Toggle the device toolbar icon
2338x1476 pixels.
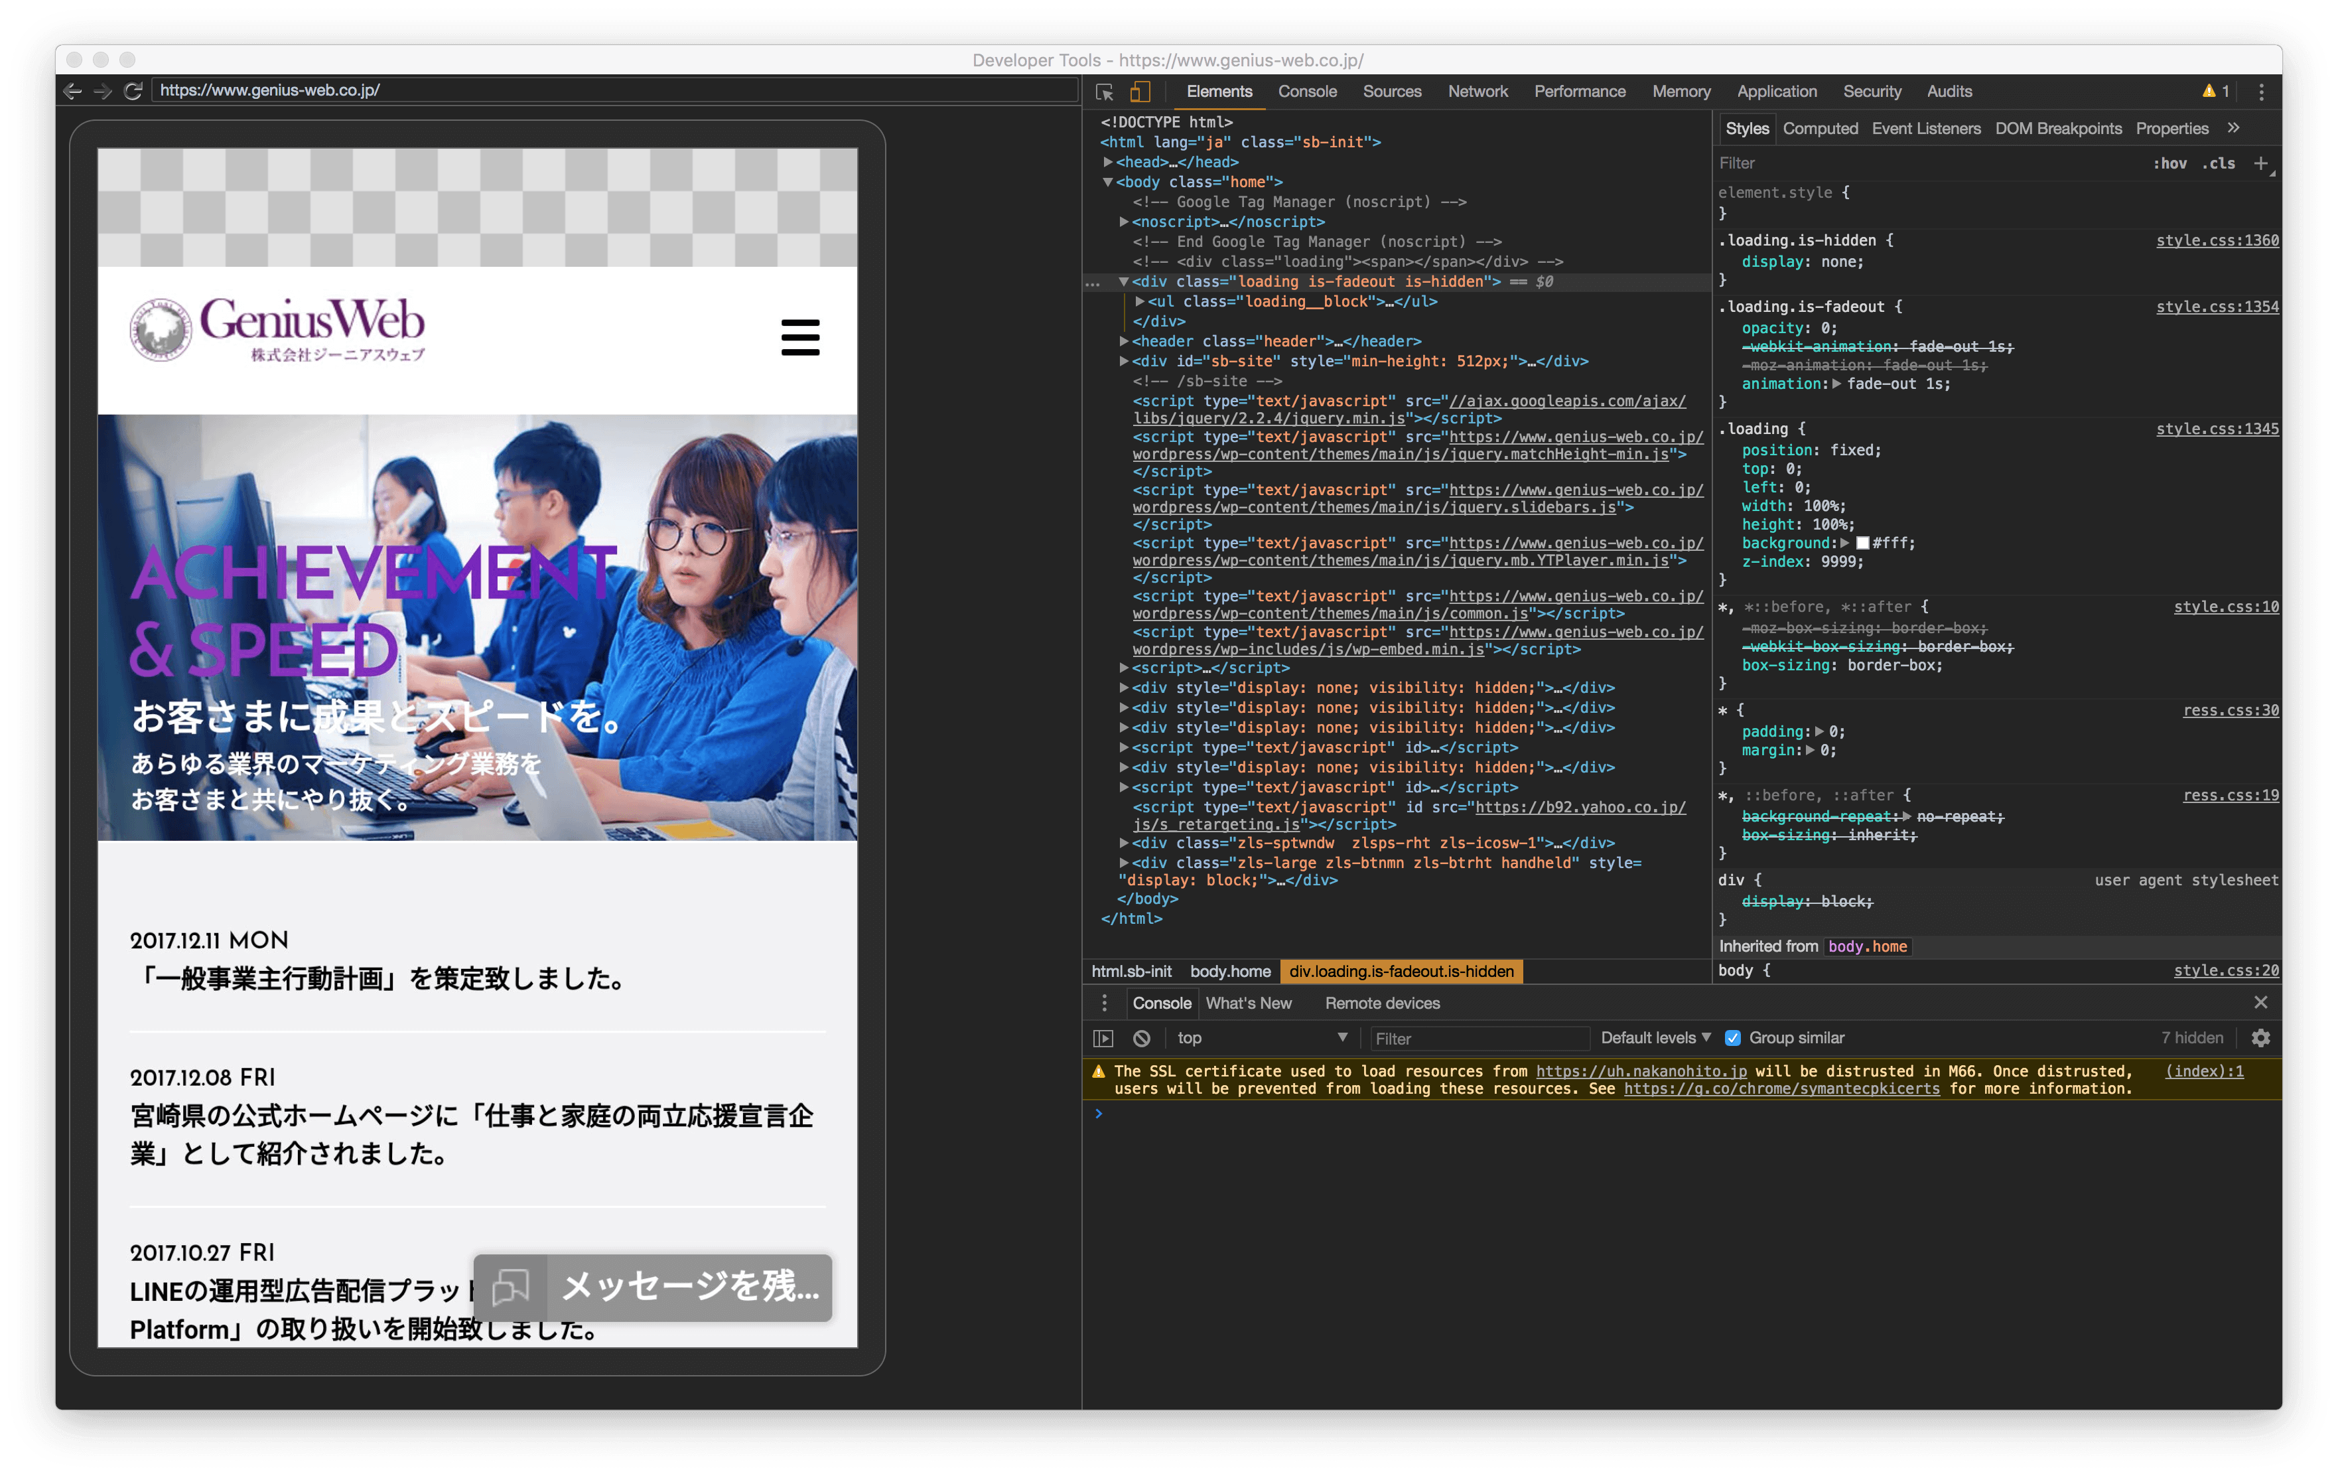(x=1140, y=92)
